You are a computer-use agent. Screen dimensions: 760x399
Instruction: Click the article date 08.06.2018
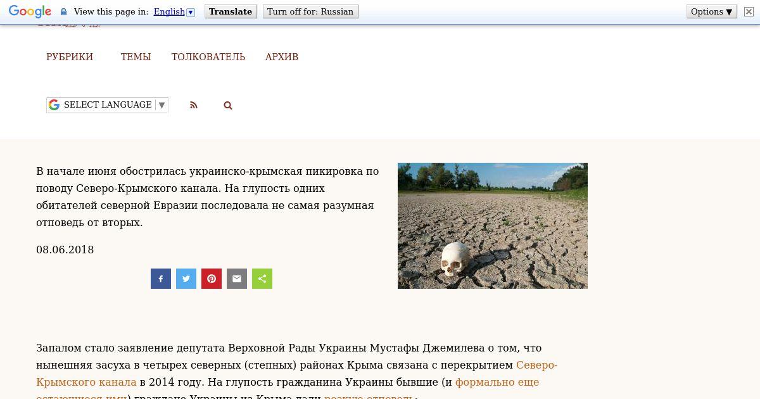[65, 250]
